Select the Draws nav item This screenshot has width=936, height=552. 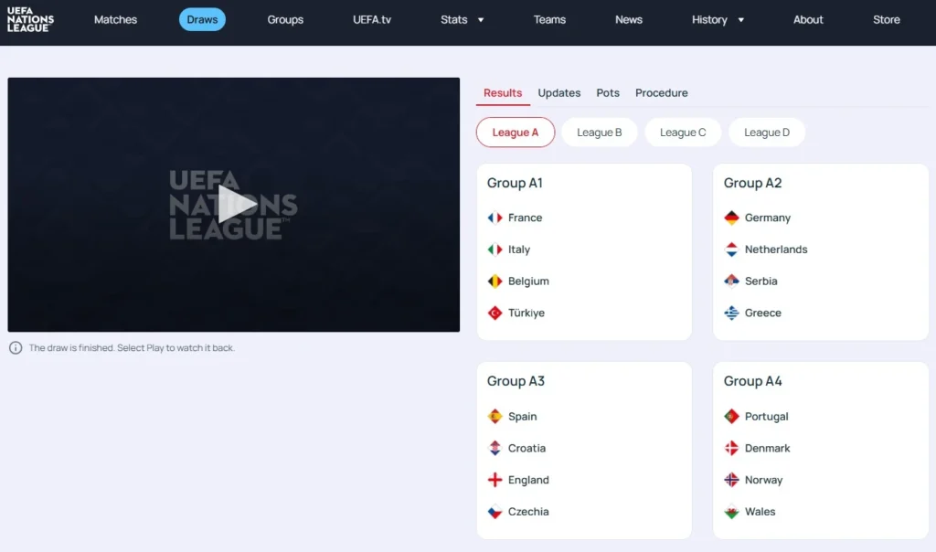(x=202, y=20)
